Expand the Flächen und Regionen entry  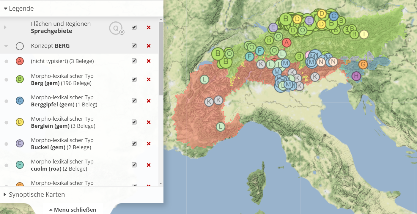pyautogui.click(x=5, y=27)
